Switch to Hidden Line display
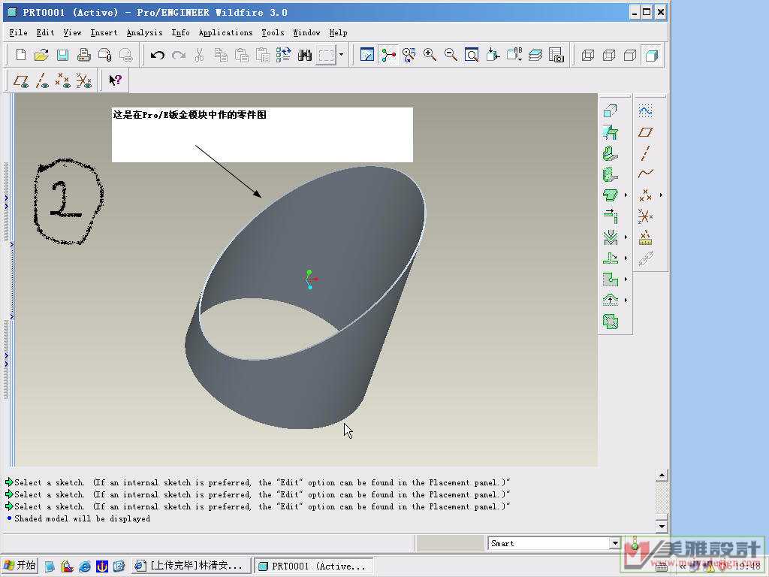This screenshot has height=577, width=769. (608, 55)
